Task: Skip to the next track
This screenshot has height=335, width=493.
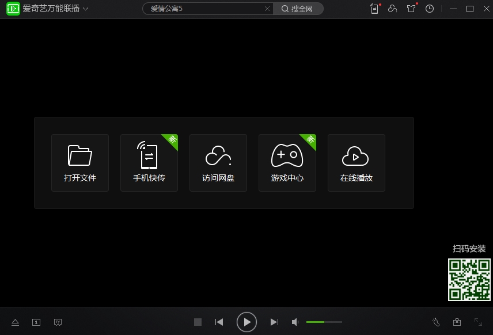Action: [274, 322]
